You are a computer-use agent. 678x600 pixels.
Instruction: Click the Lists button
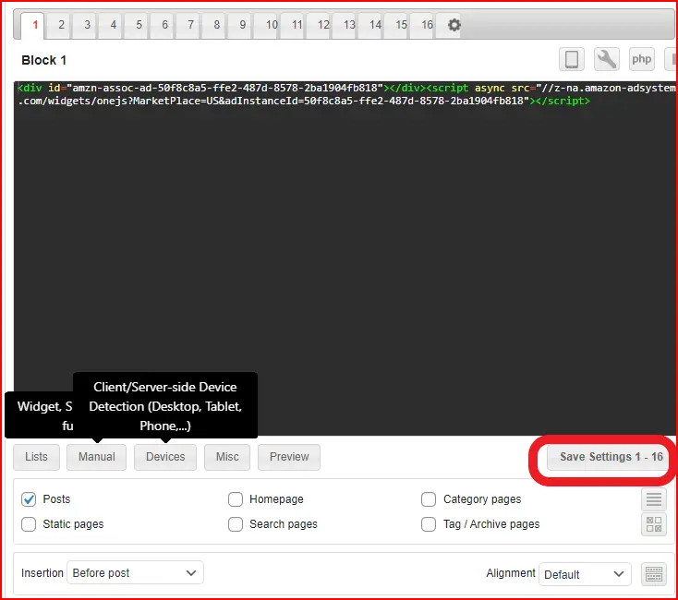[x=36, y=457]
